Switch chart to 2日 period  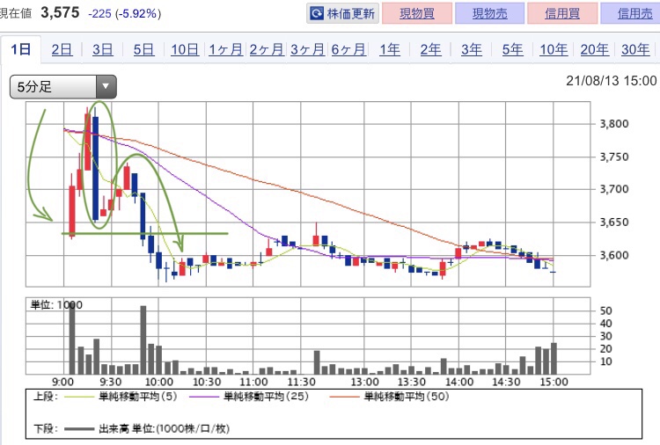pos(62,49)
